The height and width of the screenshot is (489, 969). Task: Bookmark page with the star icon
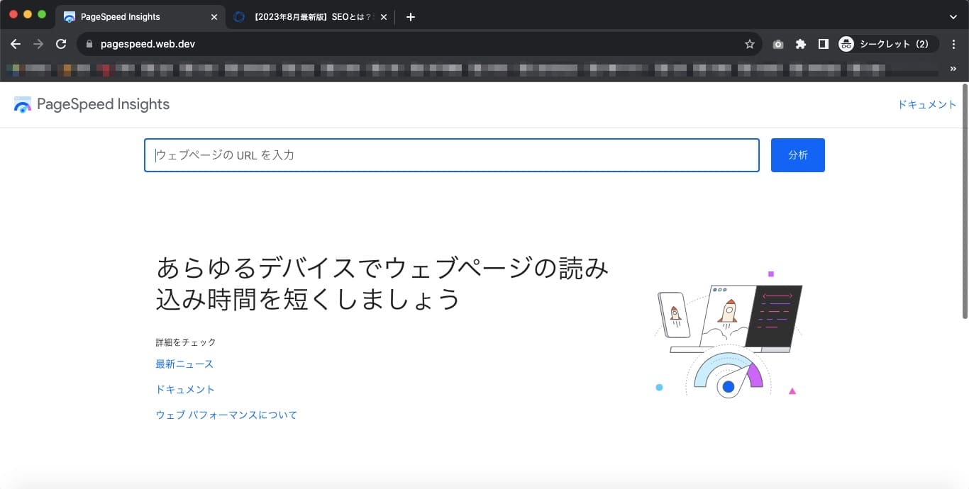[x=750, y=44]
